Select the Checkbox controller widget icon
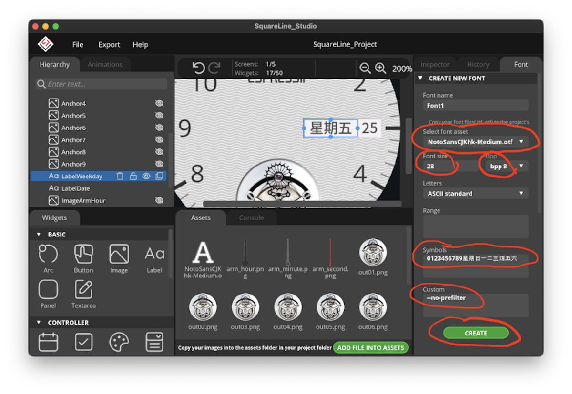 (x=83, y=342)
